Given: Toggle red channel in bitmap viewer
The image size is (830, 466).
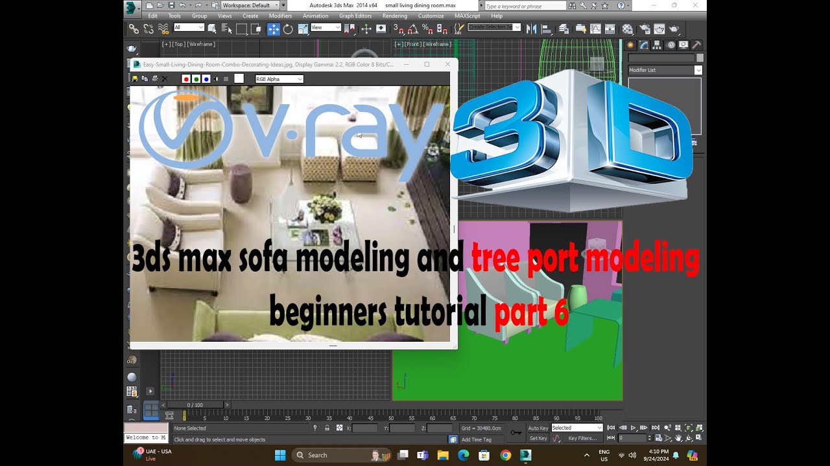Looking at the screenshot, I should coord(186,79).
